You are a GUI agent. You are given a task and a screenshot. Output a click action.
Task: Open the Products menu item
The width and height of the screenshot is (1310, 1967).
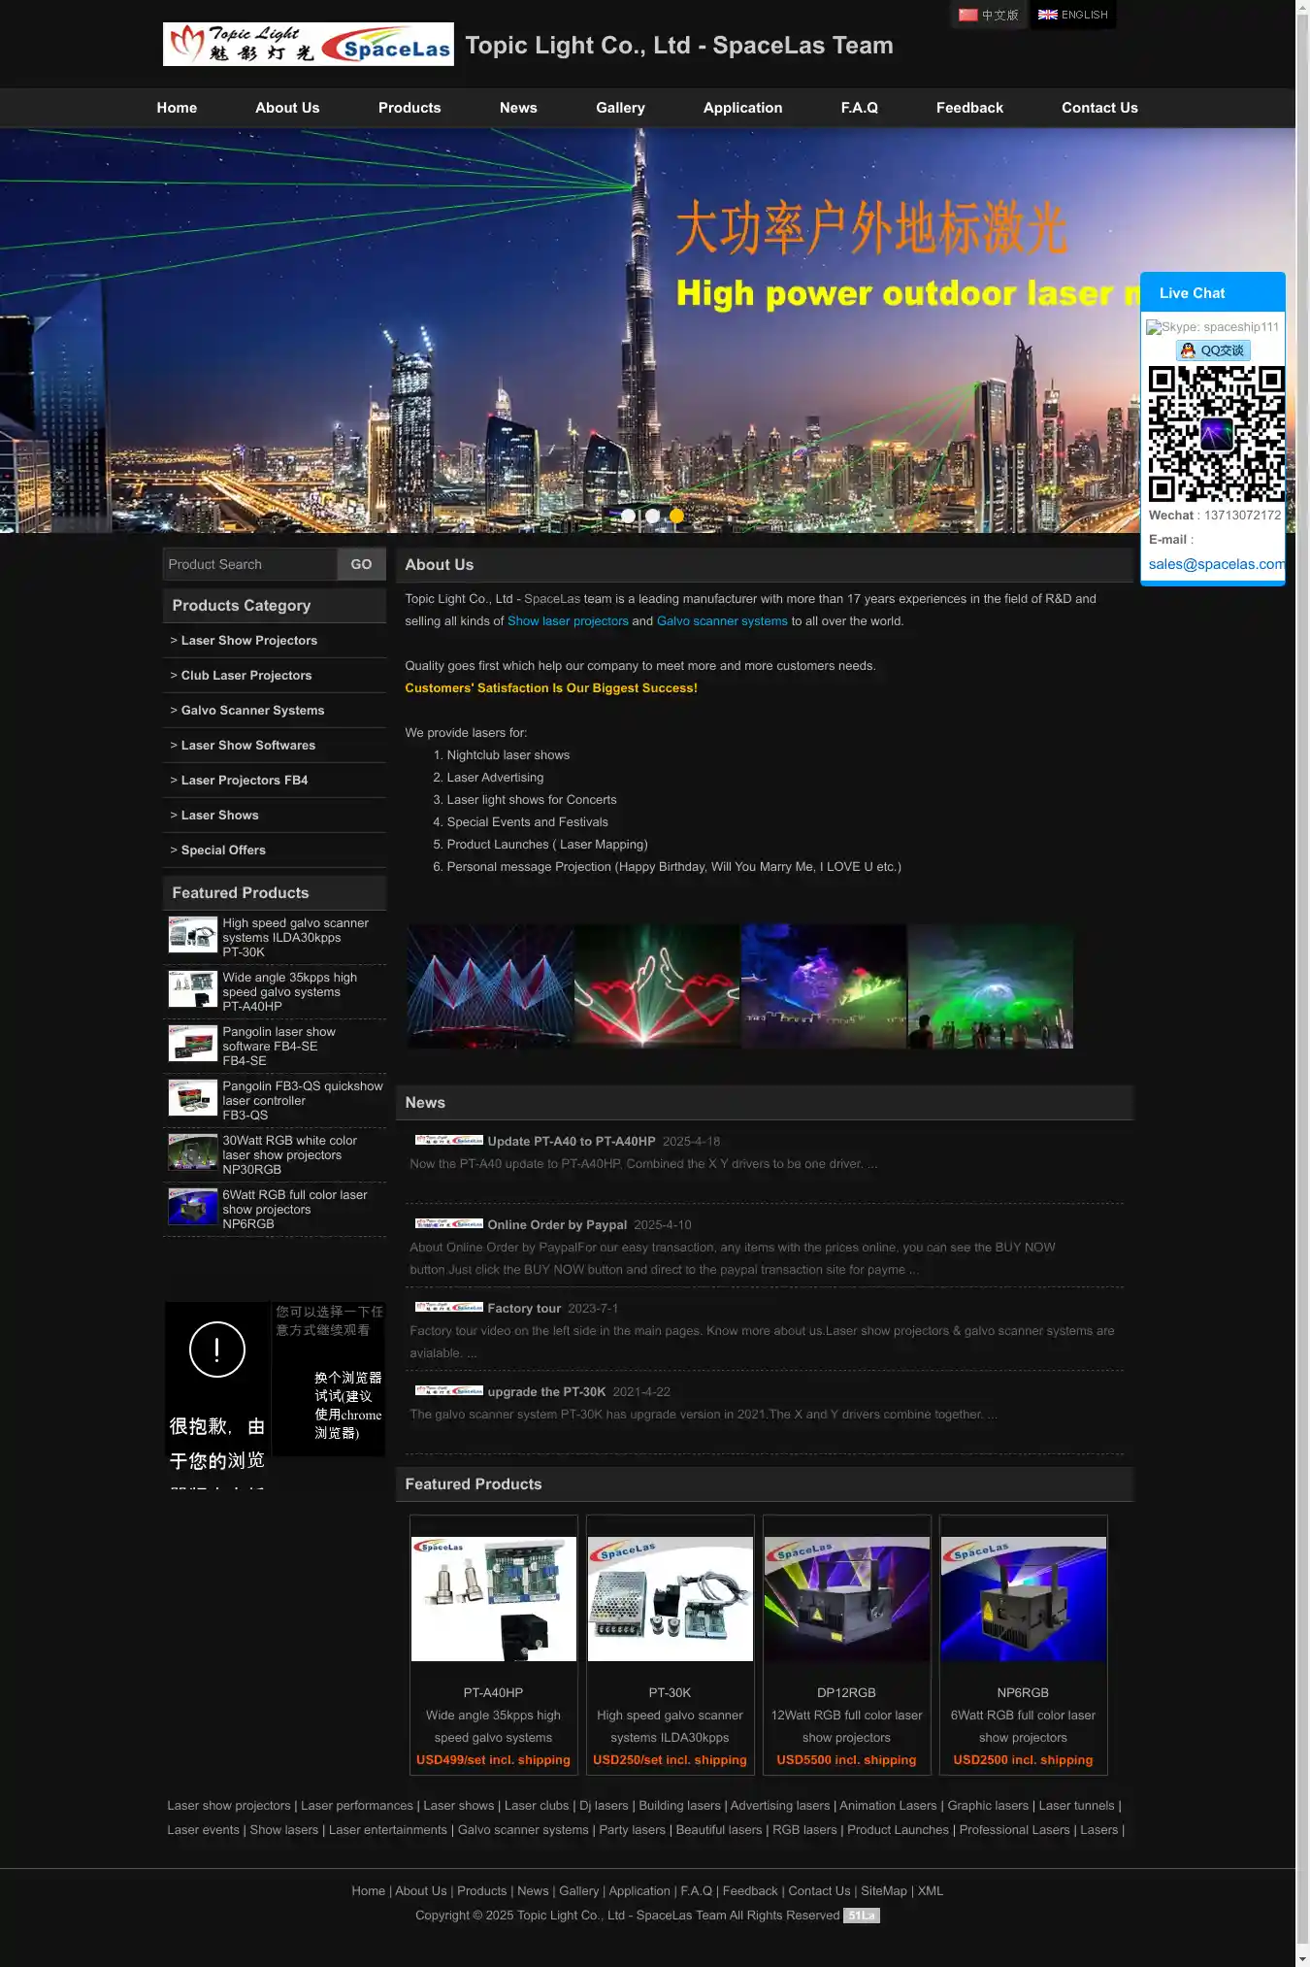pyautogui.click(x=409, y=108)
